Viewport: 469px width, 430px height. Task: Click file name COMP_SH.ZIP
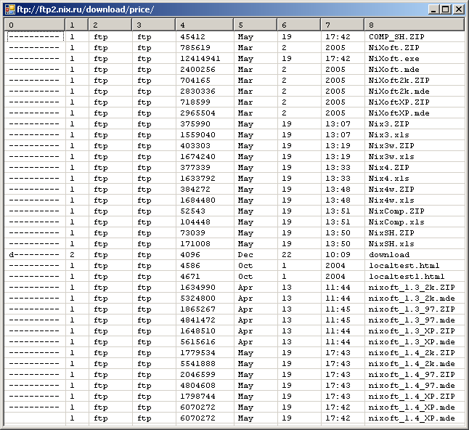point(396,37)
